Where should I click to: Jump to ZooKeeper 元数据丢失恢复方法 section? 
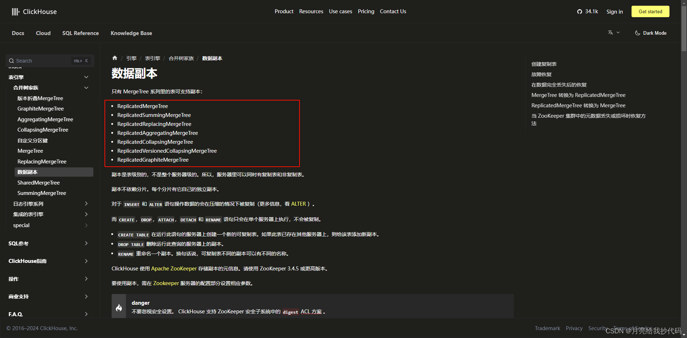tap(589, 119)
